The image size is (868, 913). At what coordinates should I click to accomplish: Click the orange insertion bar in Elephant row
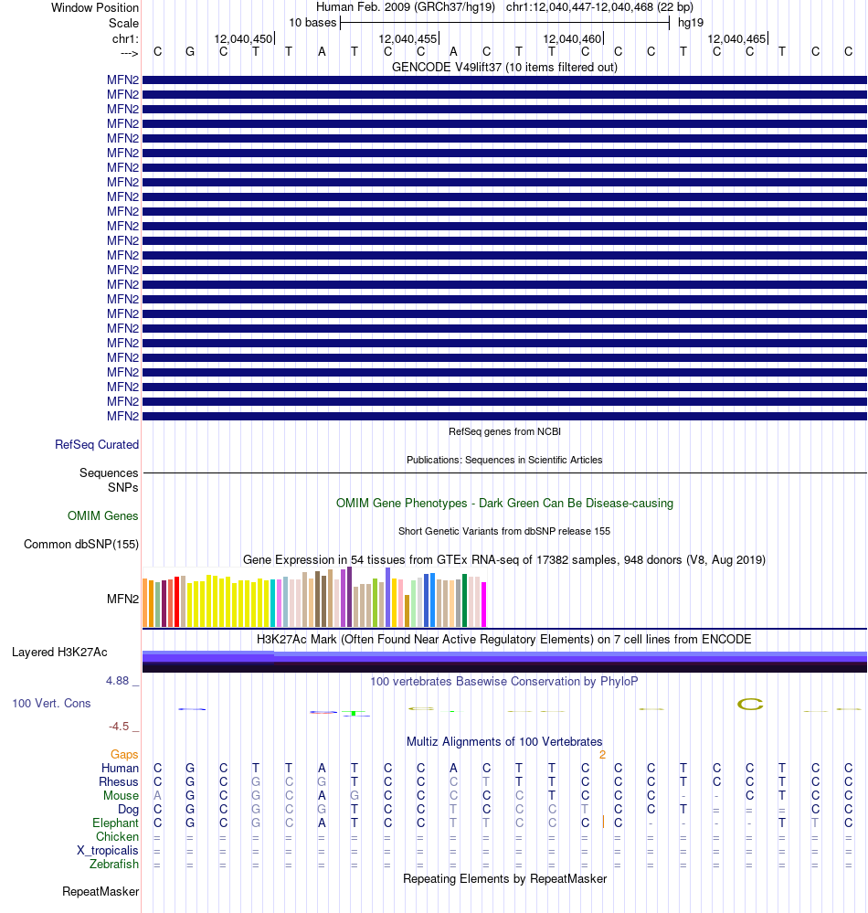[x=604, y=823]
